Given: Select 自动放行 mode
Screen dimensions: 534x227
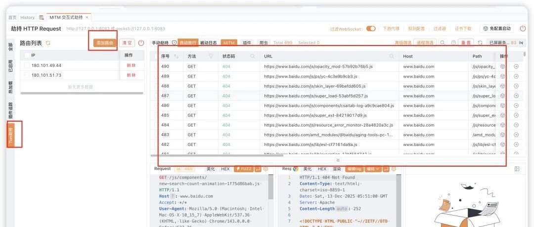Looking at the screenshot, I should click(188, 43).
